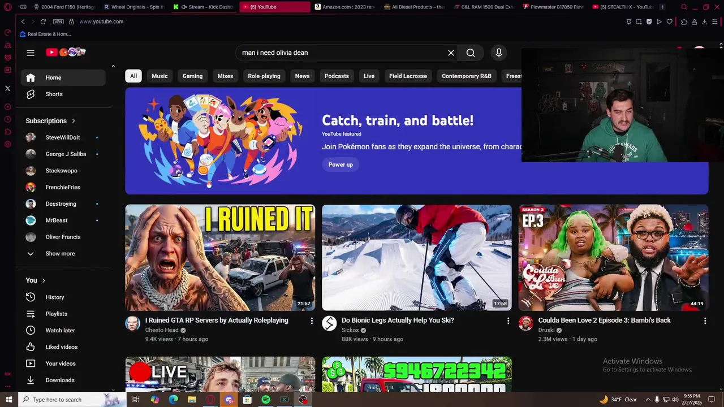Toggle the browser VPN badge
Viewport: 724px width, 407px height.
(x=58, y=21)
